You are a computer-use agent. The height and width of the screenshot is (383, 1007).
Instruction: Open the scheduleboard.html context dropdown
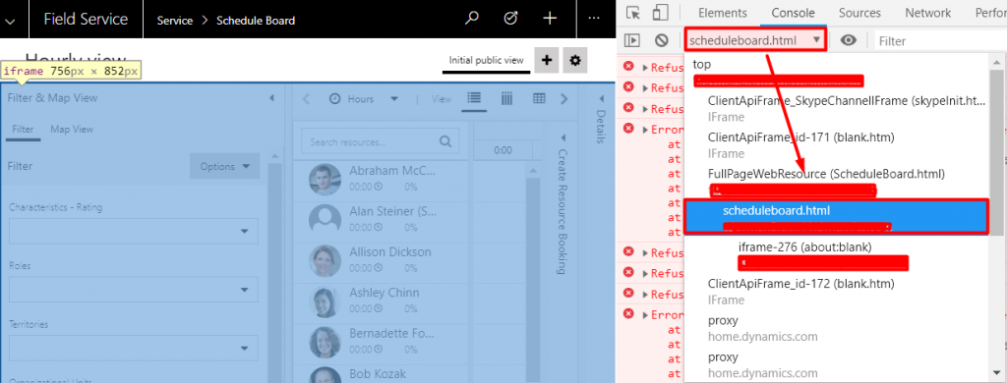[754, 40]
